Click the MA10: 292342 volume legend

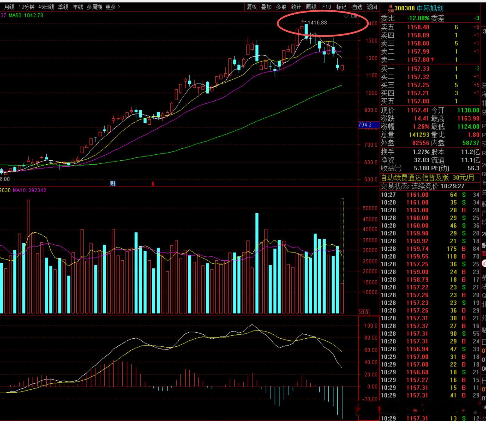29,190
